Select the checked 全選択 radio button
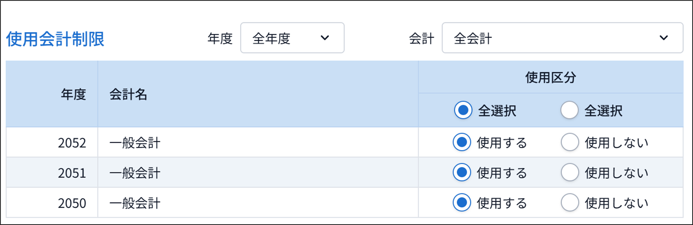This screenshot has width=693, height=225. point(463,110)
